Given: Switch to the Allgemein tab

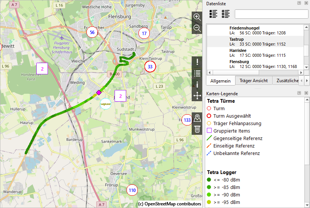Looking at the screenshot, I should (x=221, y=81).
